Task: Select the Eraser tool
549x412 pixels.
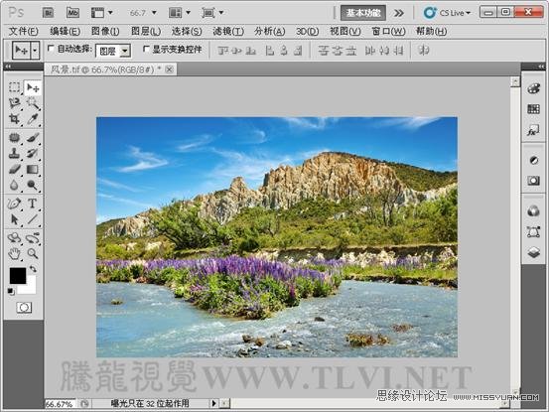Action: [14, 169]
